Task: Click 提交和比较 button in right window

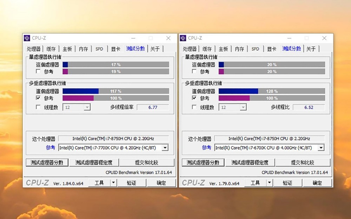Action: 303,163
